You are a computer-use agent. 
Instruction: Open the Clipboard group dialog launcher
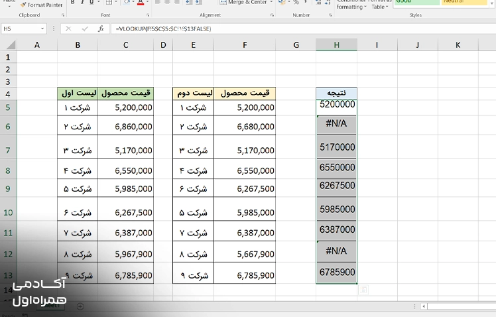(x=63, y=15)
